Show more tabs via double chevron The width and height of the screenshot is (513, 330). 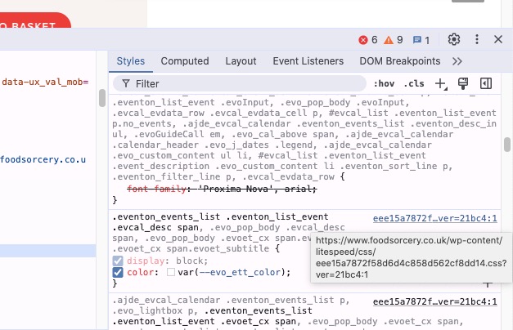click(457, 61)
